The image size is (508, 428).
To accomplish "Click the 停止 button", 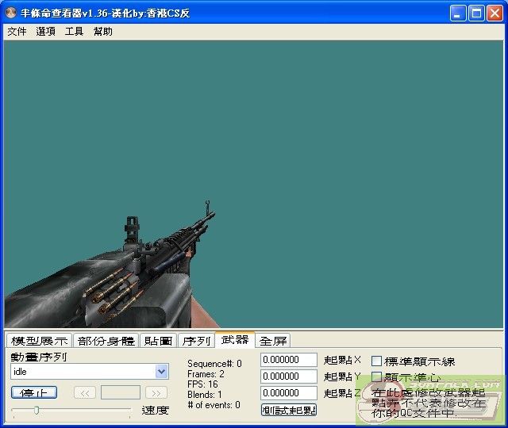I will (x=34, y=392).
